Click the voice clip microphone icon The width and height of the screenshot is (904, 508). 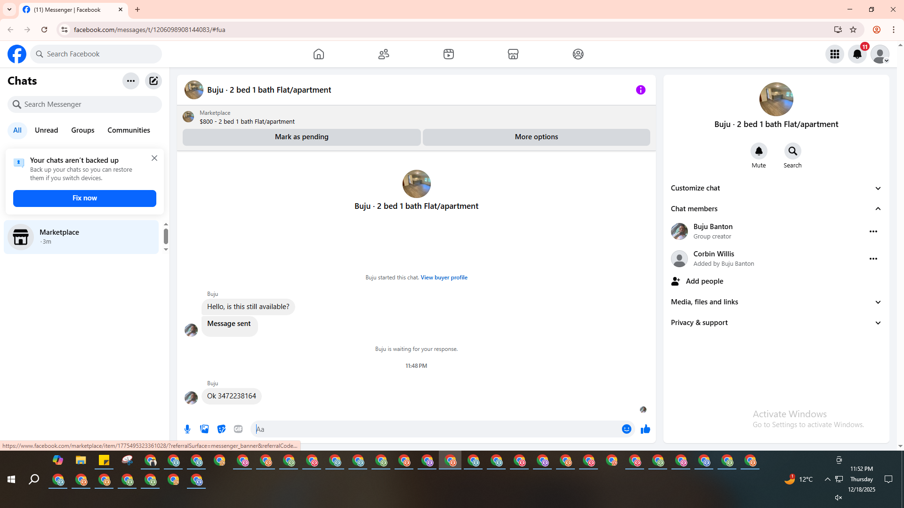pos(187,429)
